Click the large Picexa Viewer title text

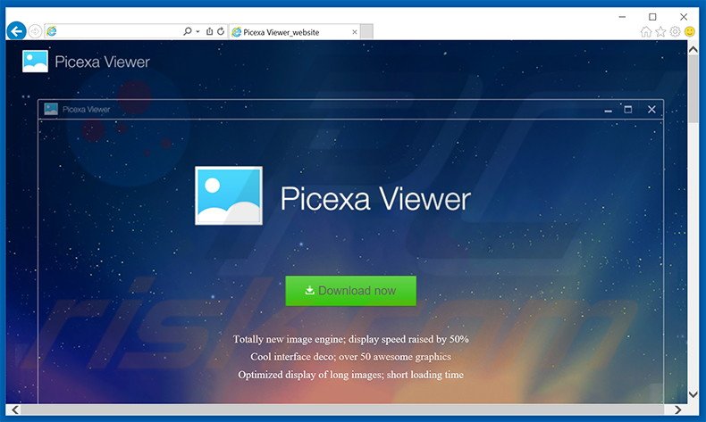[375, 198]
